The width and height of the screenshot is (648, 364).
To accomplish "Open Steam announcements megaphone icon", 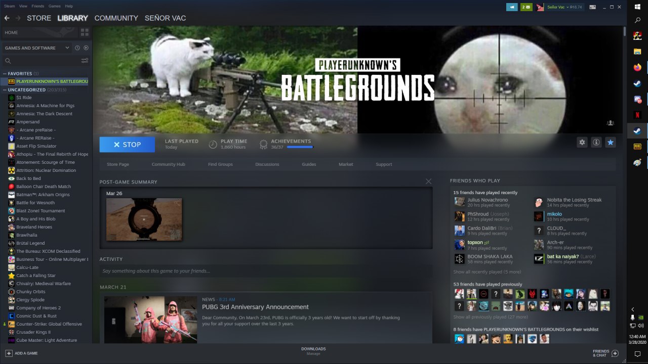I will point(512,7).
